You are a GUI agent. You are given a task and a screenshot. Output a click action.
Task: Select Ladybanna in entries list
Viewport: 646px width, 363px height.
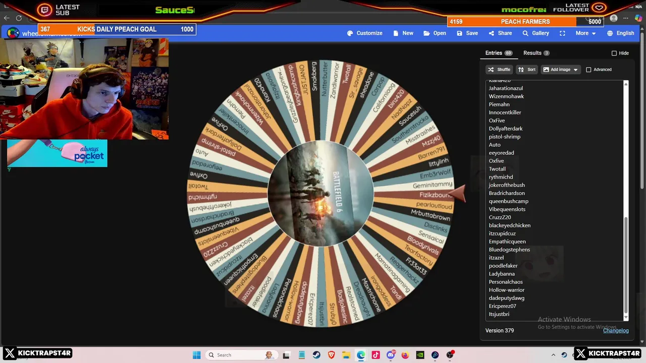pos(502,274)
